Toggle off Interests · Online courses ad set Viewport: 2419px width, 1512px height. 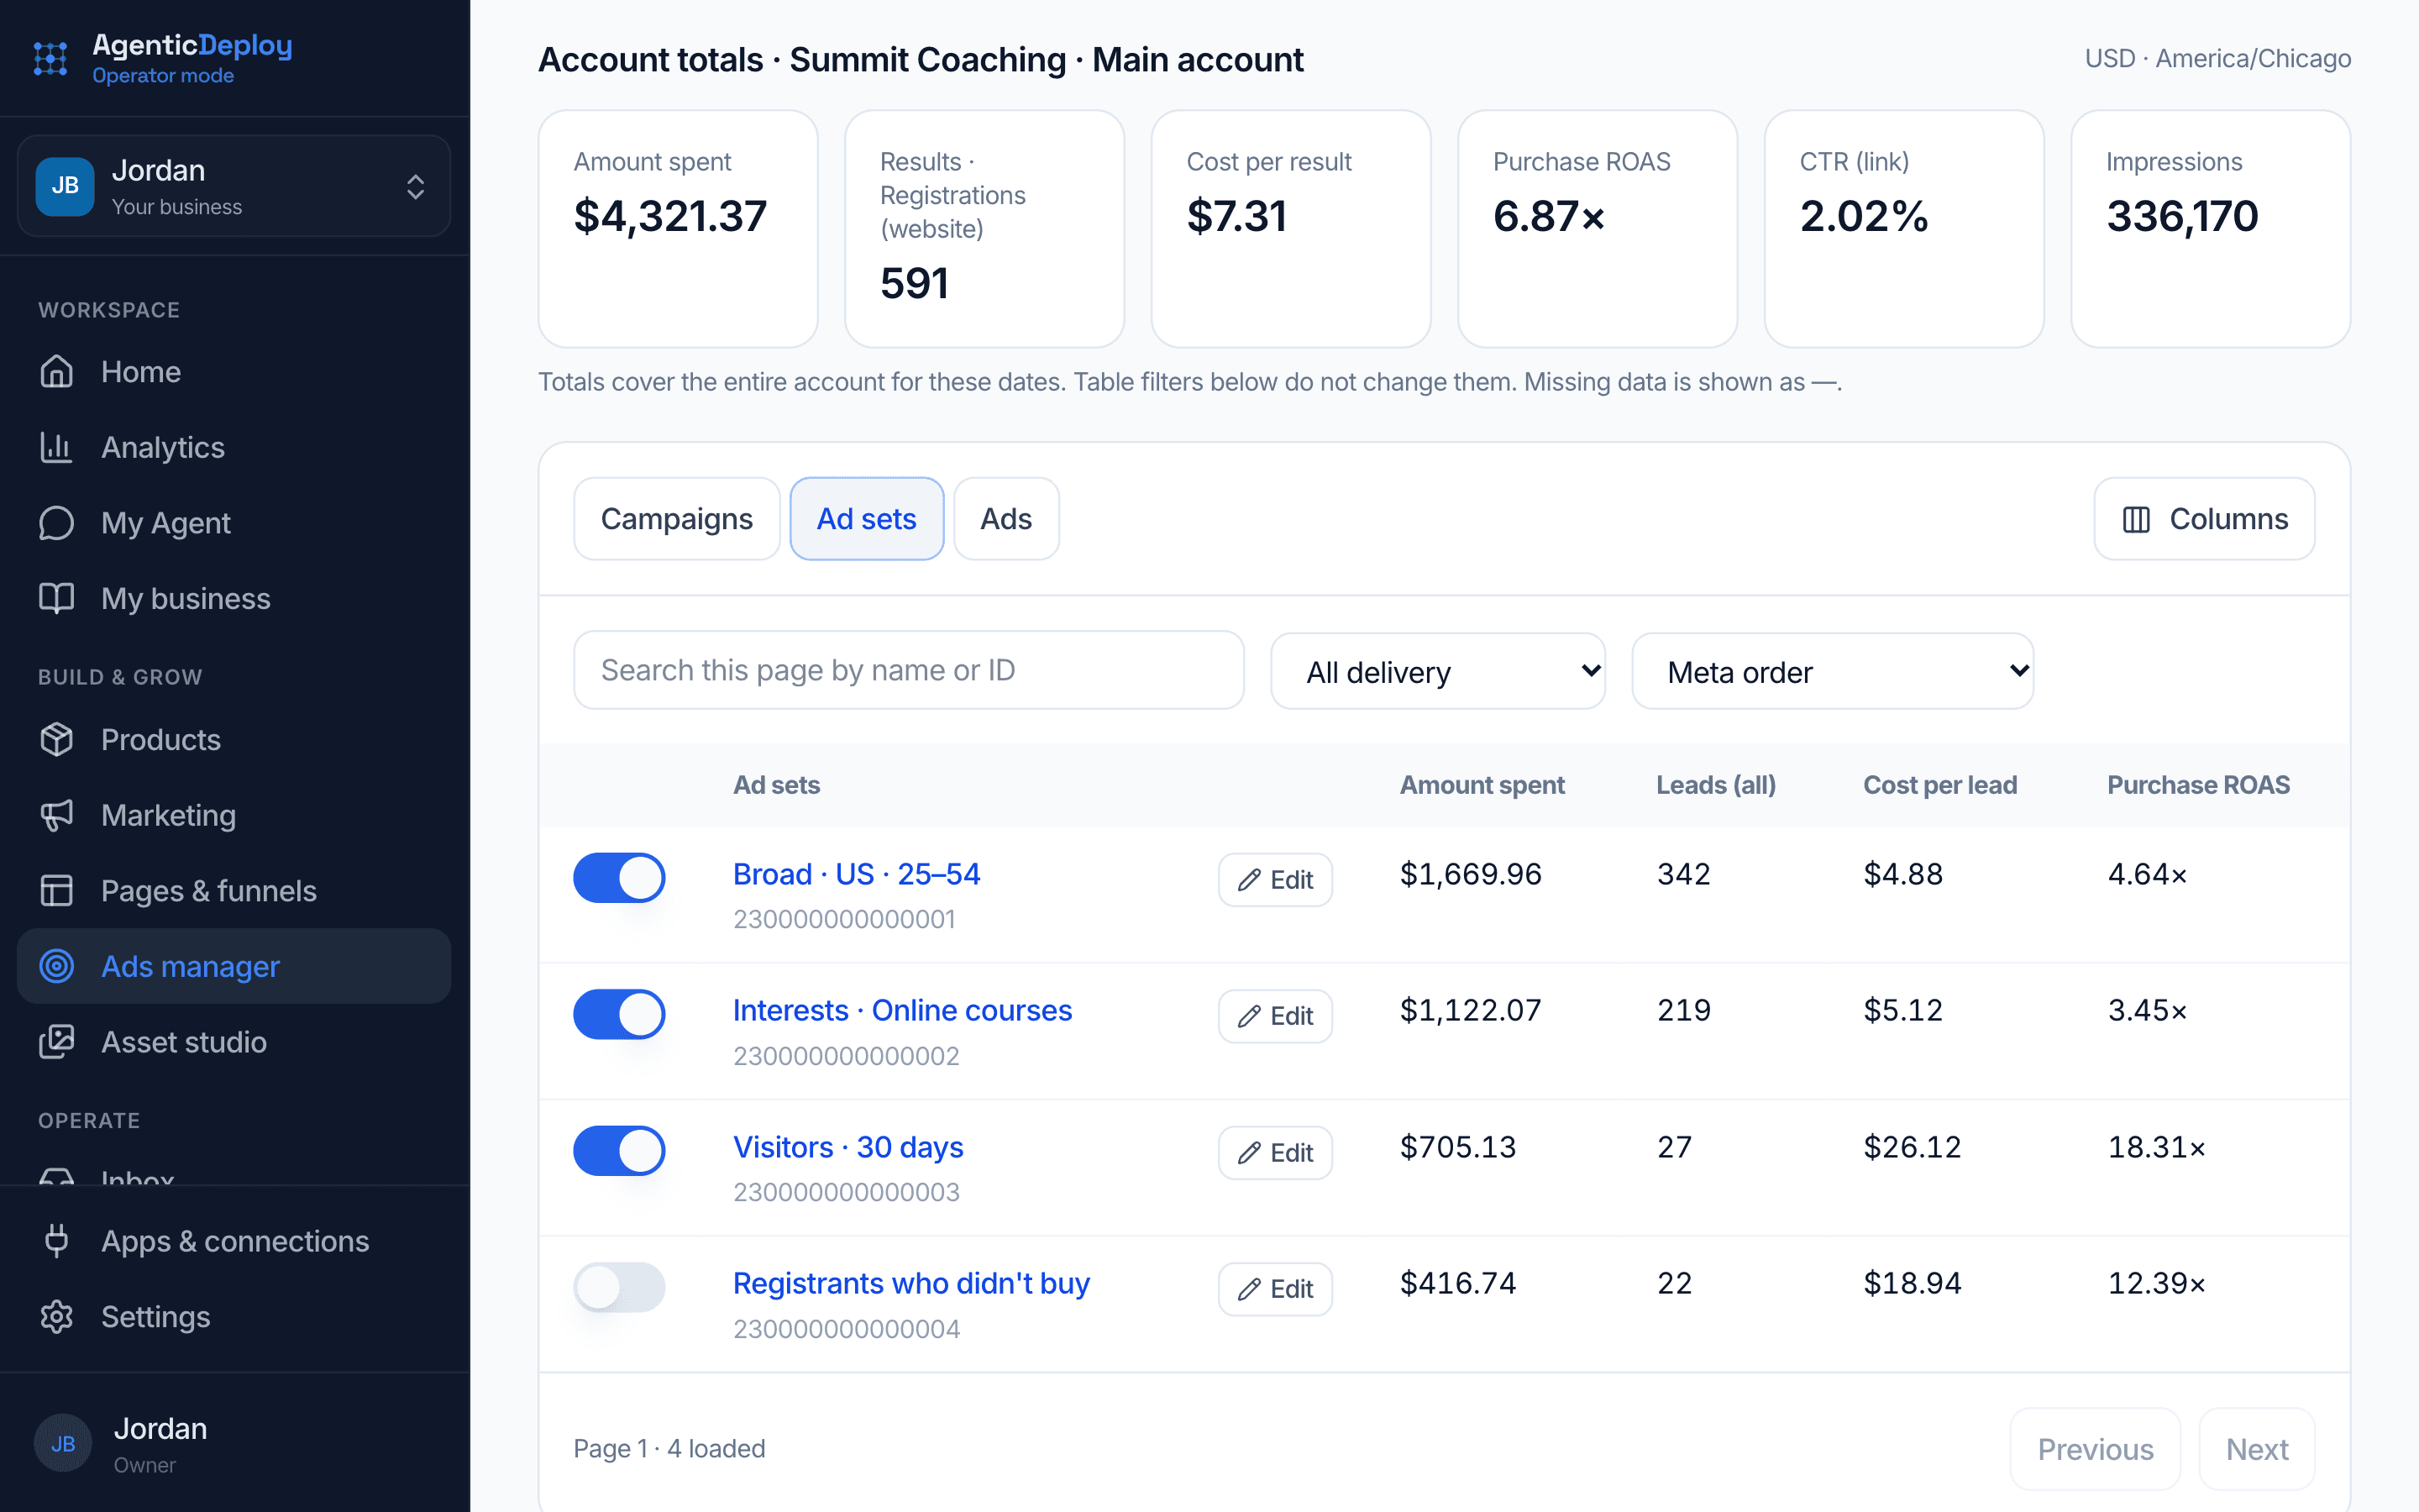(x=620, y=1014)
